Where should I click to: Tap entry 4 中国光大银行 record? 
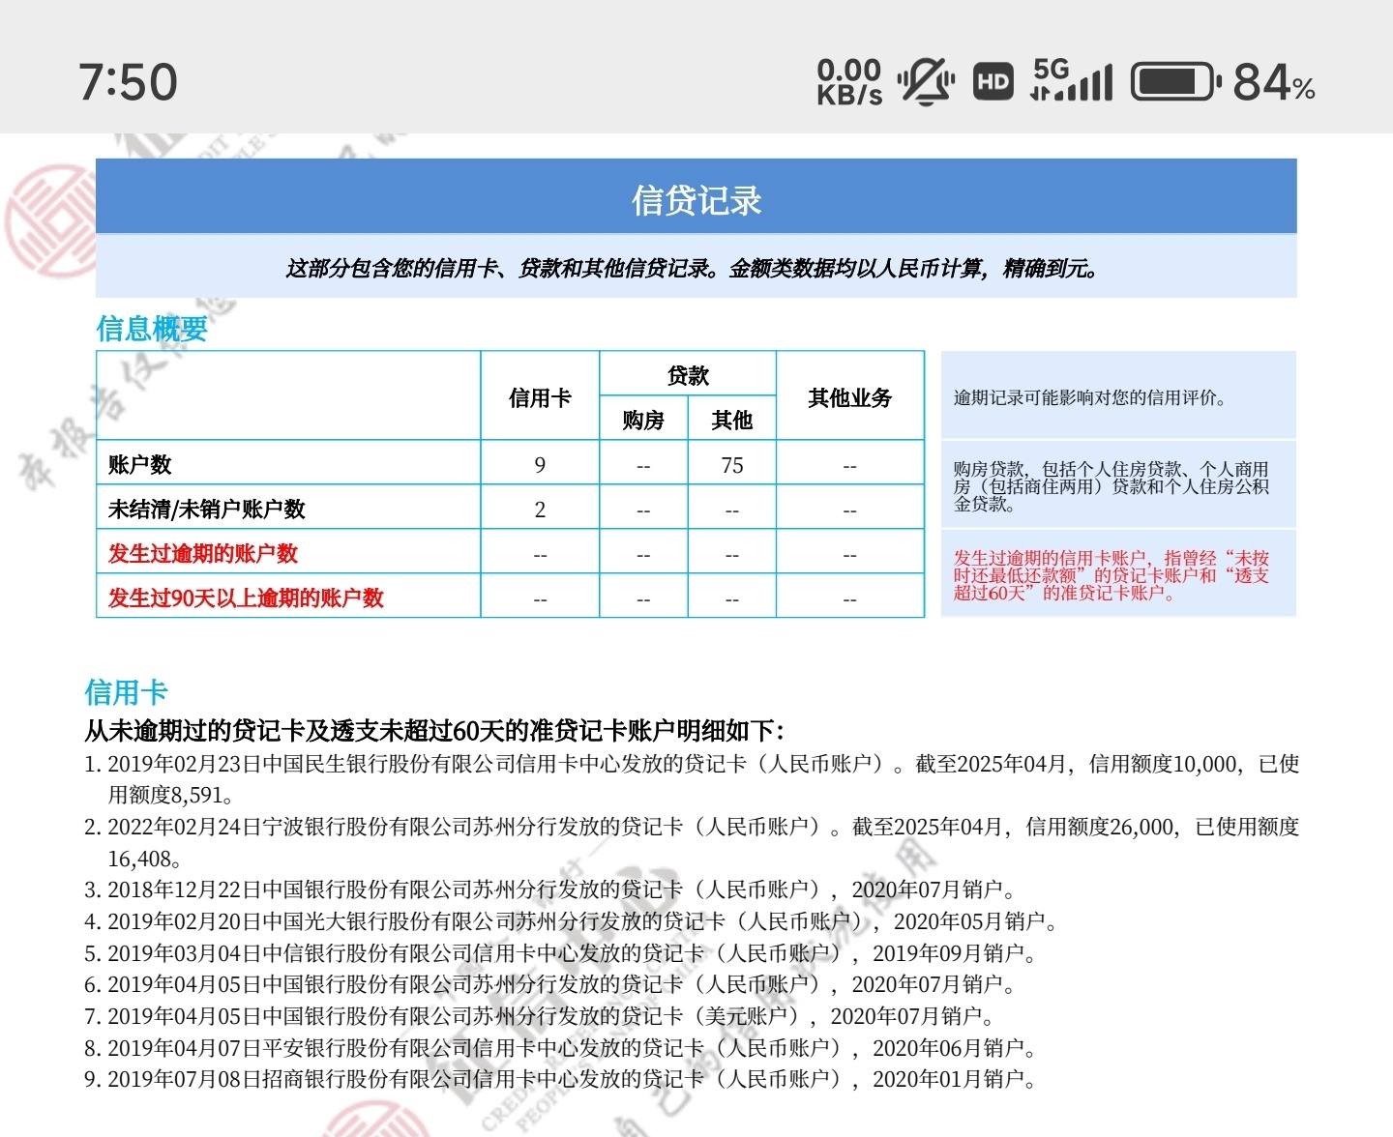coord(571,921)
